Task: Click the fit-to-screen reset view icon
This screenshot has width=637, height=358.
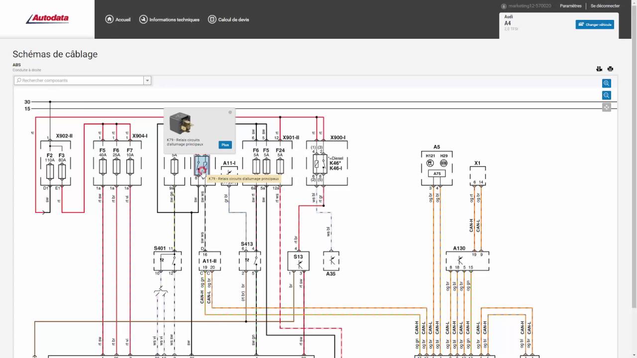Action: tap(606, 107)
